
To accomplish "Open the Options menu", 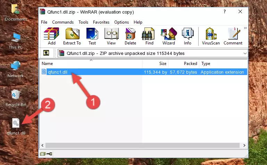I will (x=122, y=22).
